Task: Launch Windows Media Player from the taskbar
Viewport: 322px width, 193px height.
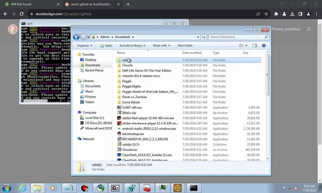Action: click(x=53, y=188)
